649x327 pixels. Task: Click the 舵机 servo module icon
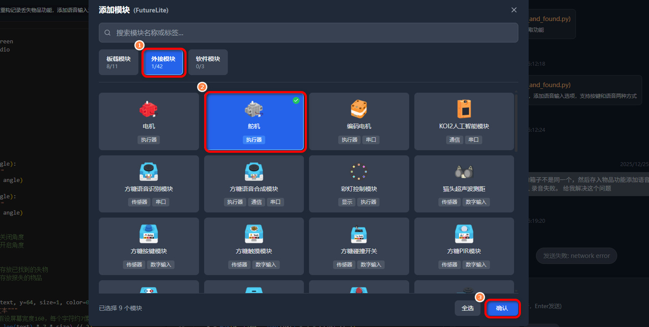point(254,109)
